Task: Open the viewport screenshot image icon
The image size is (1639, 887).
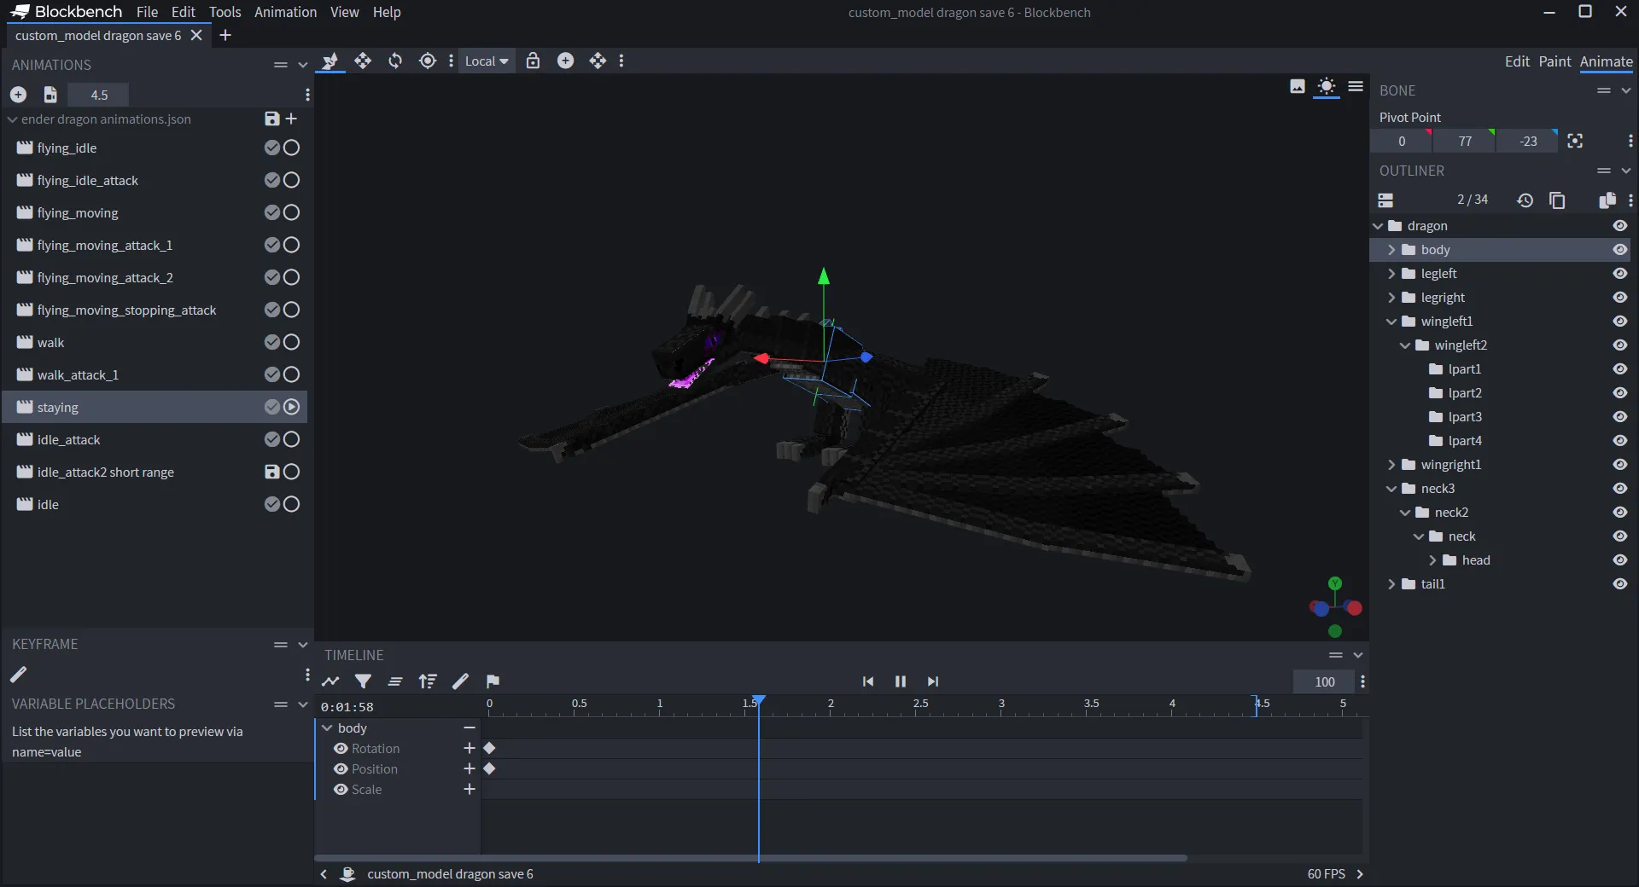Action: click(x=1298, y=86)
